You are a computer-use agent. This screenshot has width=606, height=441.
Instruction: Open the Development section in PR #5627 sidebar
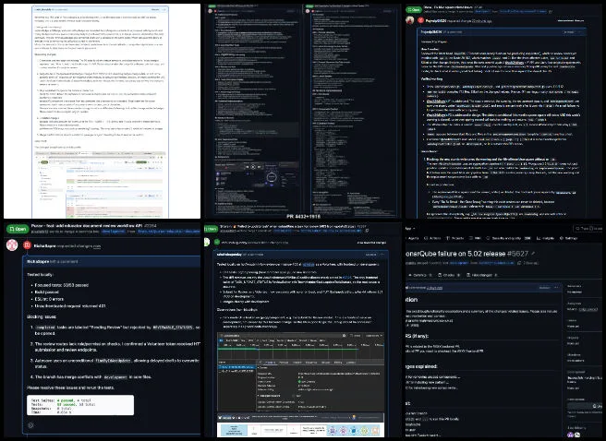[x=576, y=372]
